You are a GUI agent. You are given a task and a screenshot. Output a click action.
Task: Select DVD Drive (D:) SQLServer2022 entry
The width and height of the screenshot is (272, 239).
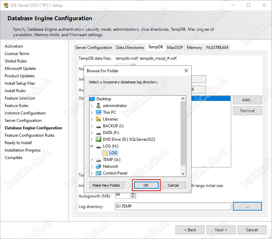click(129, 139)
